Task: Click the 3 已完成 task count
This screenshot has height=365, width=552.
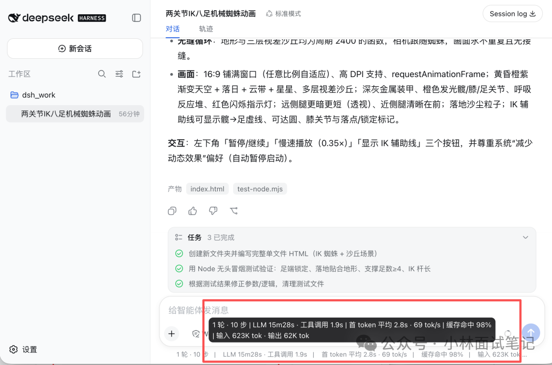Action: click(x=221, y=237)
